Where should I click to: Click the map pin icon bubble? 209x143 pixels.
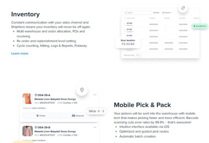tap(82, 90)
